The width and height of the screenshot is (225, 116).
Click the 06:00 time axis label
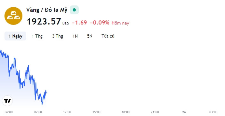[x=9, y=112]
